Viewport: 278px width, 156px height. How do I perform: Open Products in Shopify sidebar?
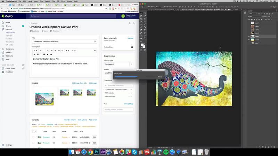pos(9,29)
